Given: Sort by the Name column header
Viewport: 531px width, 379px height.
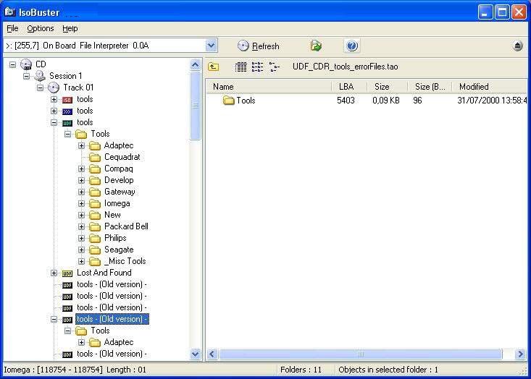Looking at the screenshot, I should pos(269,87).
